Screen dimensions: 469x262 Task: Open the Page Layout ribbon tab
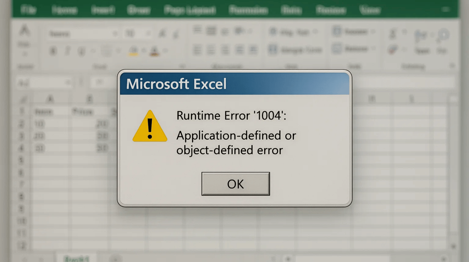click(x=190, y=10)
